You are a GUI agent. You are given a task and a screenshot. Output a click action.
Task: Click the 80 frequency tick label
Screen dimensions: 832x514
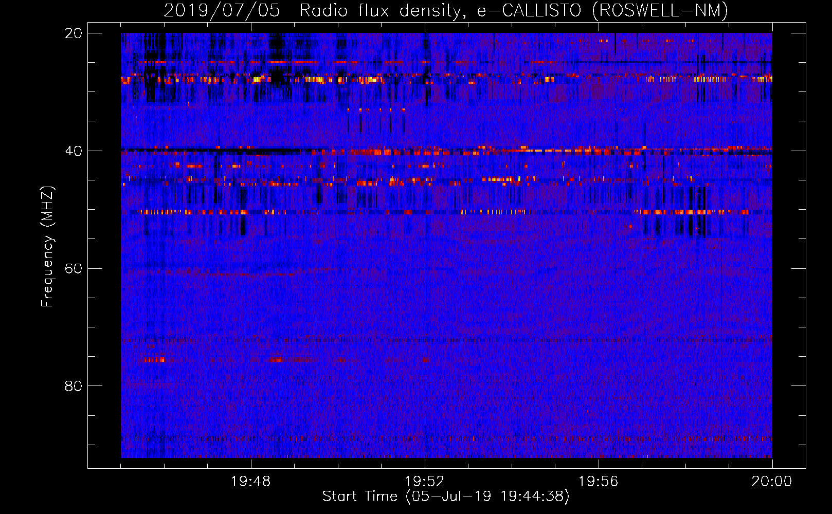tap(74, 386)
